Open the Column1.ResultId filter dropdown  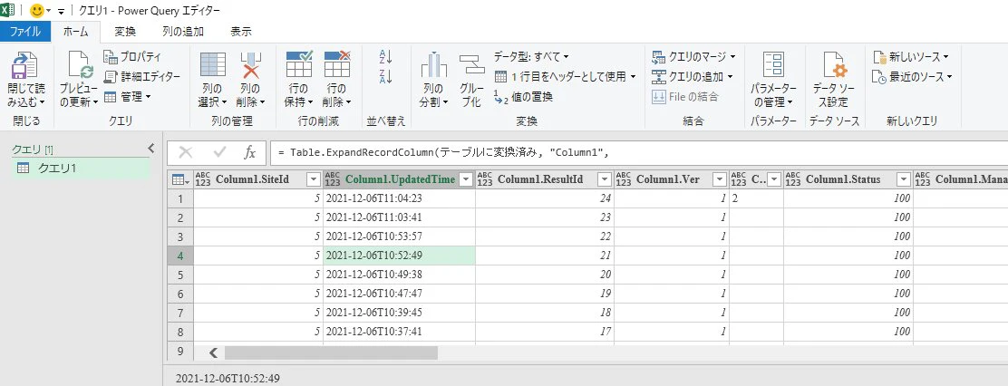(x=605, y=179)
